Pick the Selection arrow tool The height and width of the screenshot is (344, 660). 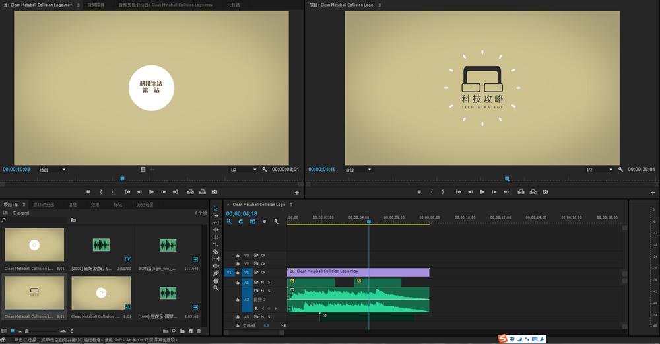click(x=216, y=209)
